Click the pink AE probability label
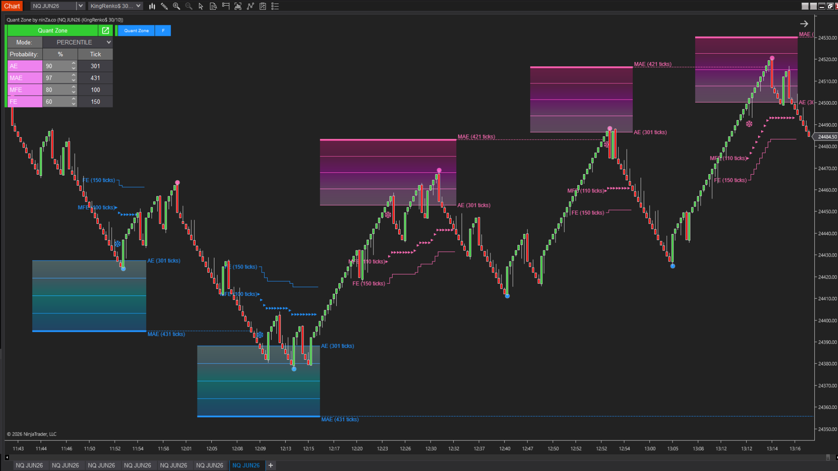This screenshot has width=838, height=471. pyautogui.click(x=25, y=66)
